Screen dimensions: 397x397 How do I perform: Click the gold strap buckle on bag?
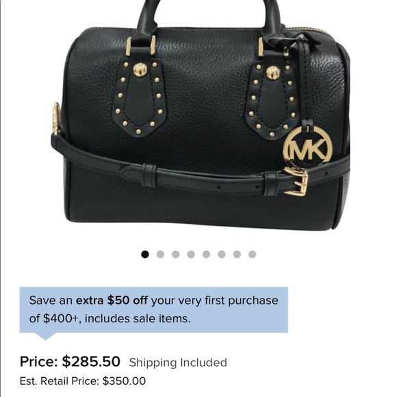point(296,181)
